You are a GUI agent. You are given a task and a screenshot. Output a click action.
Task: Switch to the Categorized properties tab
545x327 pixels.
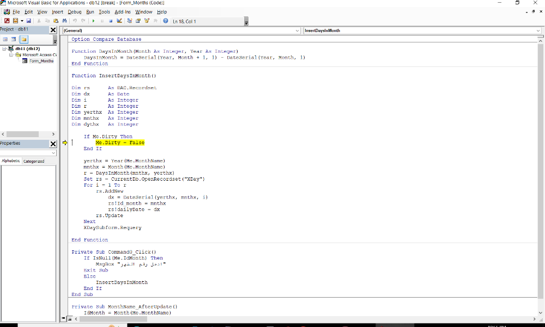pos(34,161)
